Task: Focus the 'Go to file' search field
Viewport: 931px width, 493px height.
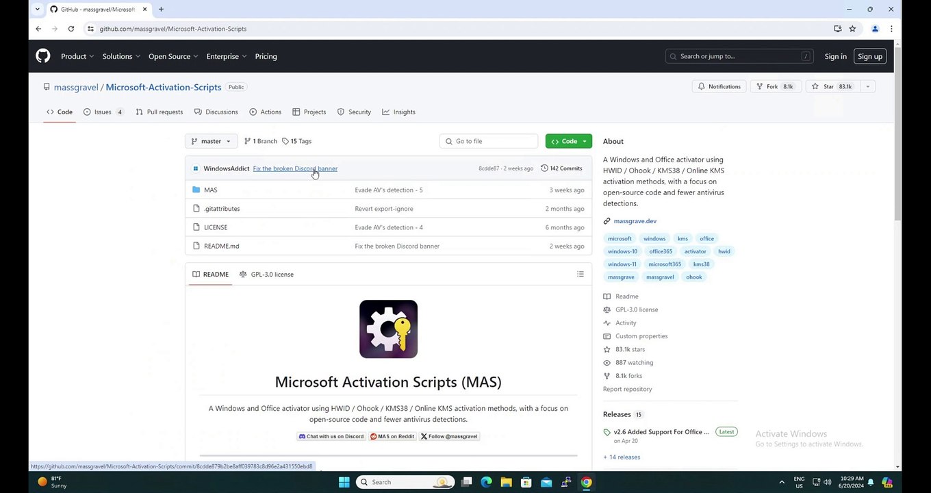Action: point(489,141)
